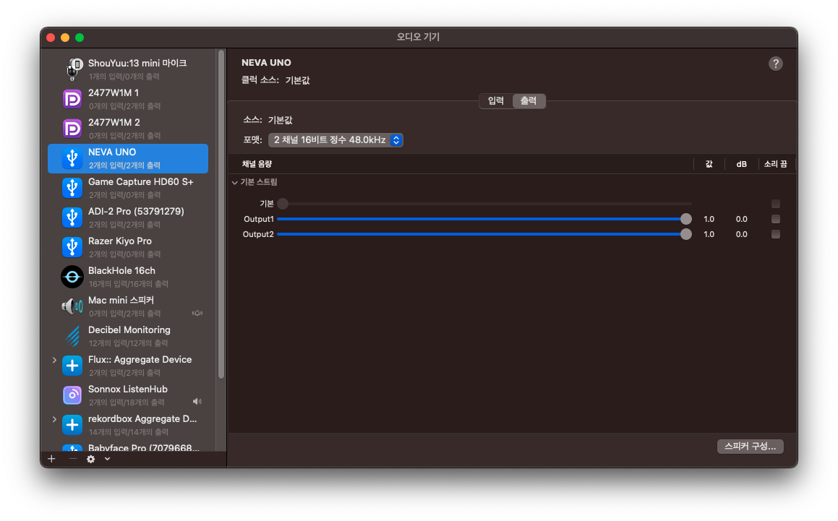Click the Output2 volume slider knob
Viewport: 838px width, 521px height.
tap(685, 234)
